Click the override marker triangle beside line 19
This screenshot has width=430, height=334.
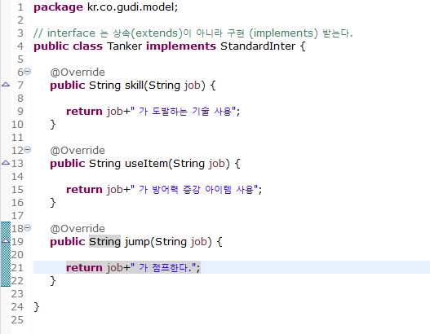[6, 241]
